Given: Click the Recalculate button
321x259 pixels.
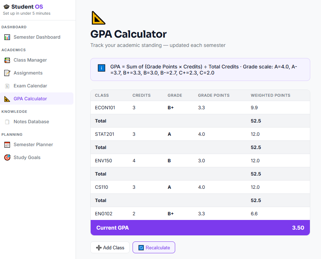Looking at the screenshot, I should tap(154, 247).
